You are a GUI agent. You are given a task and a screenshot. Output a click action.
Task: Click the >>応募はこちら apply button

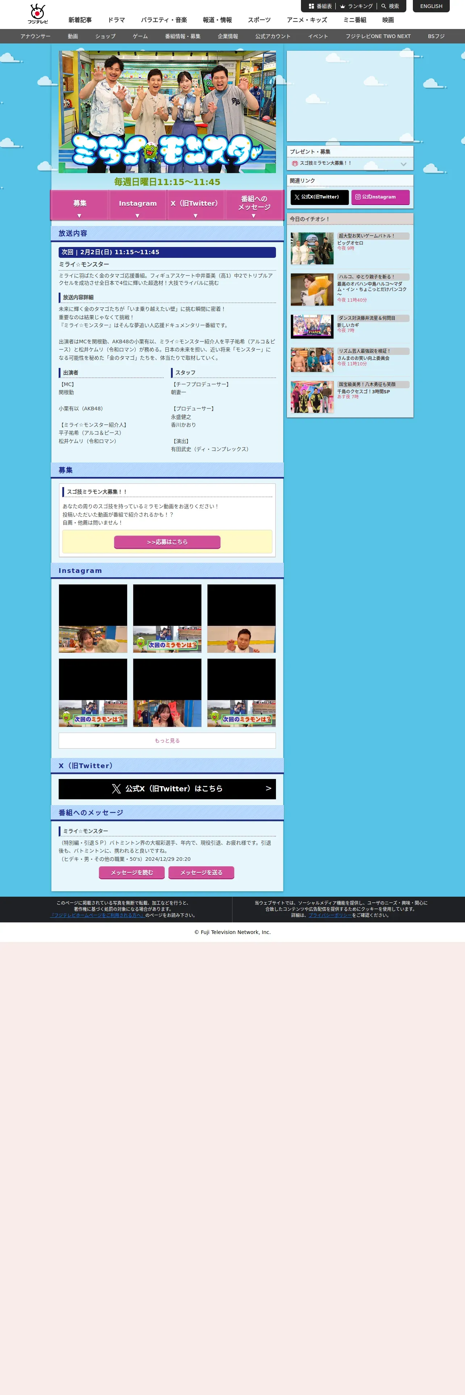coord(167,542)
